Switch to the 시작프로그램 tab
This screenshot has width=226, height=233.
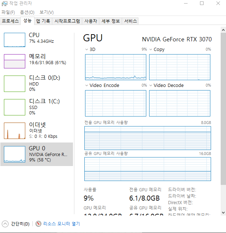click(x=67, y=21)
